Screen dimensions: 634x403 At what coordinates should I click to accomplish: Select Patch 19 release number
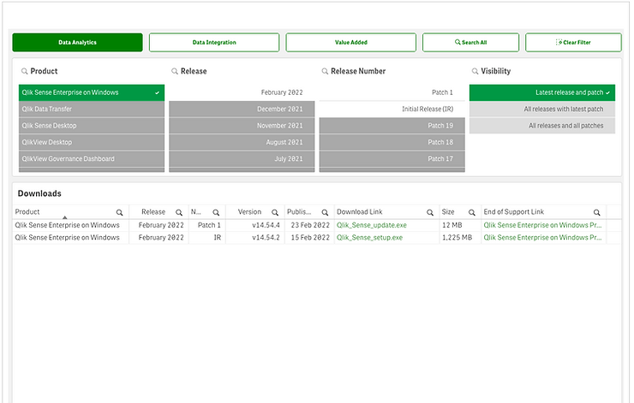(x=392, y=126)
